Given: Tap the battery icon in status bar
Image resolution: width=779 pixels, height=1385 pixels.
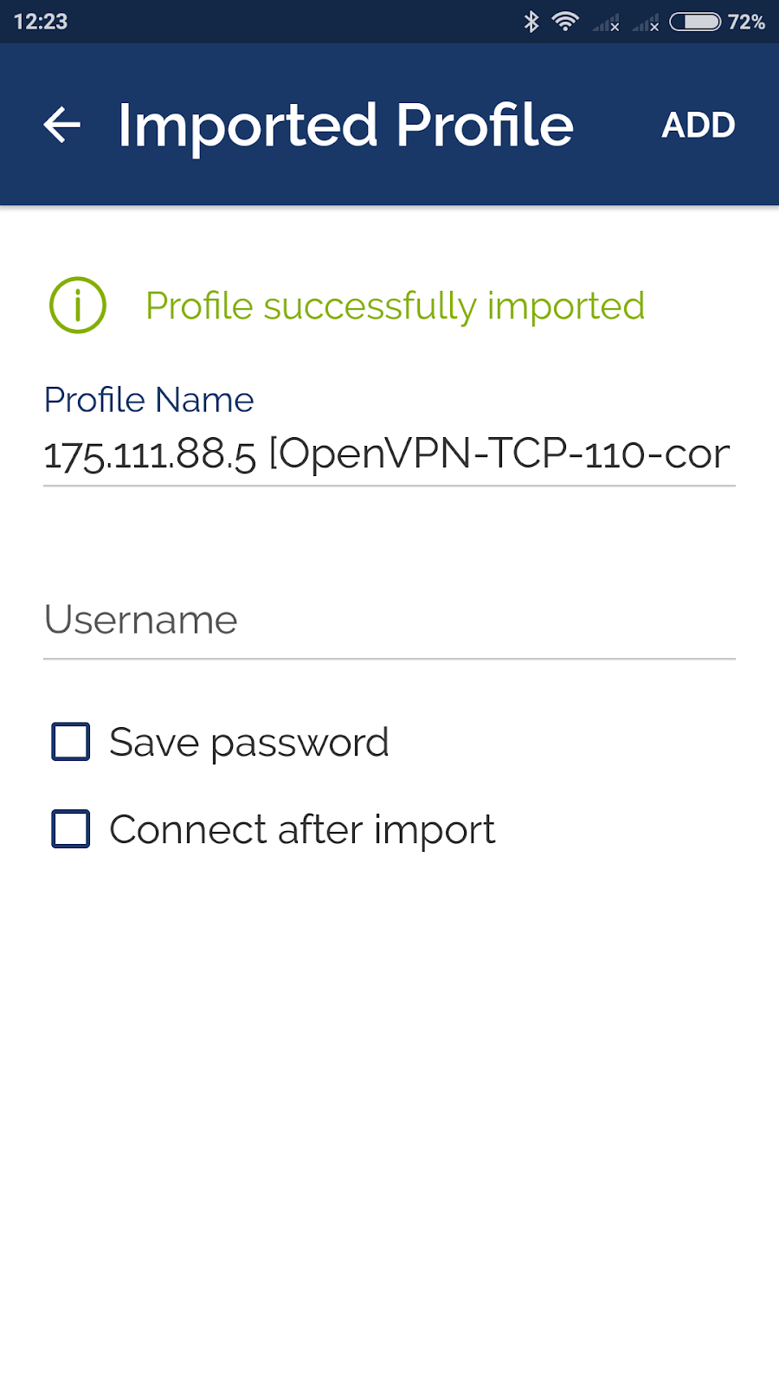Looking at the screenshot, I should (x=695, y=22).
